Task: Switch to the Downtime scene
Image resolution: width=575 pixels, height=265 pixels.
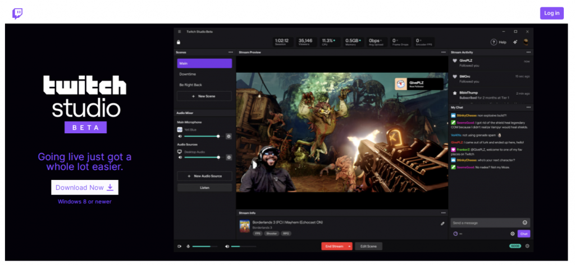Action: click(x=204, y=74)
